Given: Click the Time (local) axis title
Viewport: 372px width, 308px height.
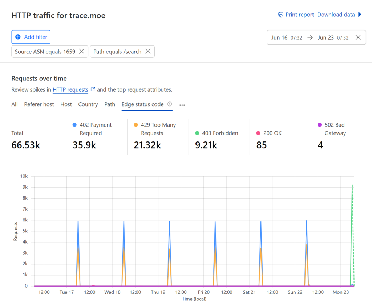Looking at the screenshot, I should [x=194, y=299].
